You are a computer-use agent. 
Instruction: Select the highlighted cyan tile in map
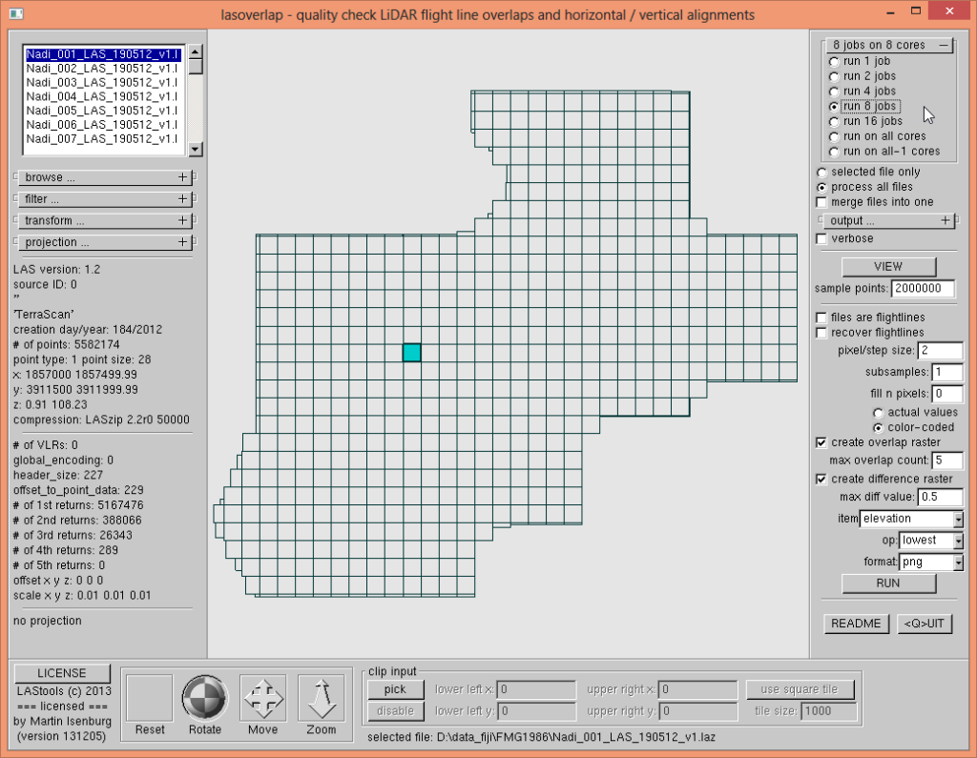[411, 352]
